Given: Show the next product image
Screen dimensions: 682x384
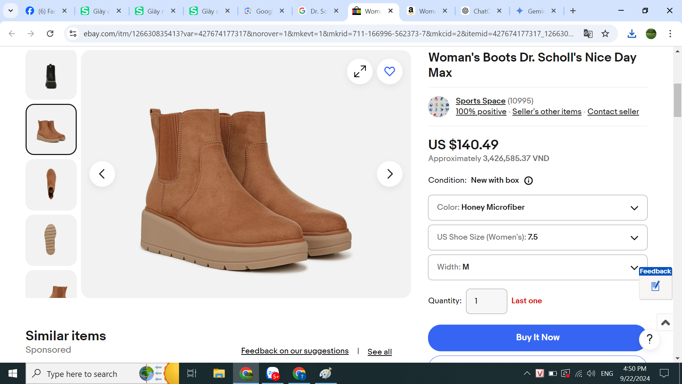Looking at the screenshot, I should 389,174.
